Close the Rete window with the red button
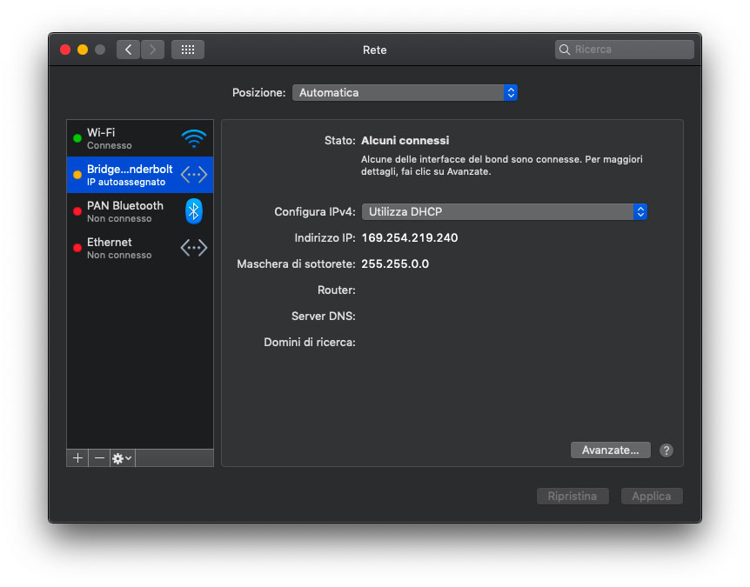This screenshot has width=750, height=587. click(65, 50)
